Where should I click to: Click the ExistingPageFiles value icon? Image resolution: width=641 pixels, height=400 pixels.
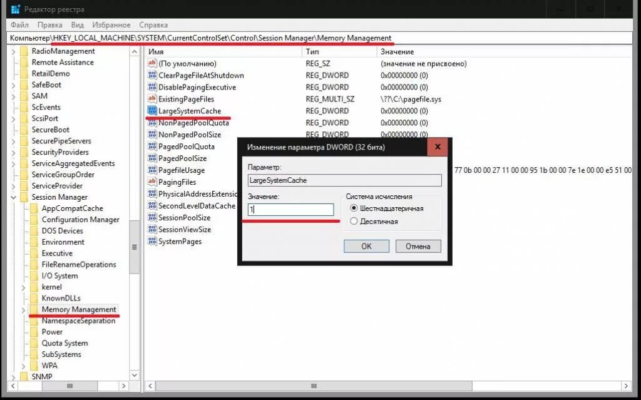pos(152,99)
